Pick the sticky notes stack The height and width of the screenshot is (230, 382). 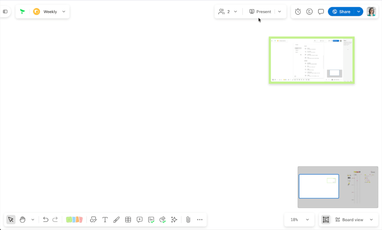click(x=74, y=220)
